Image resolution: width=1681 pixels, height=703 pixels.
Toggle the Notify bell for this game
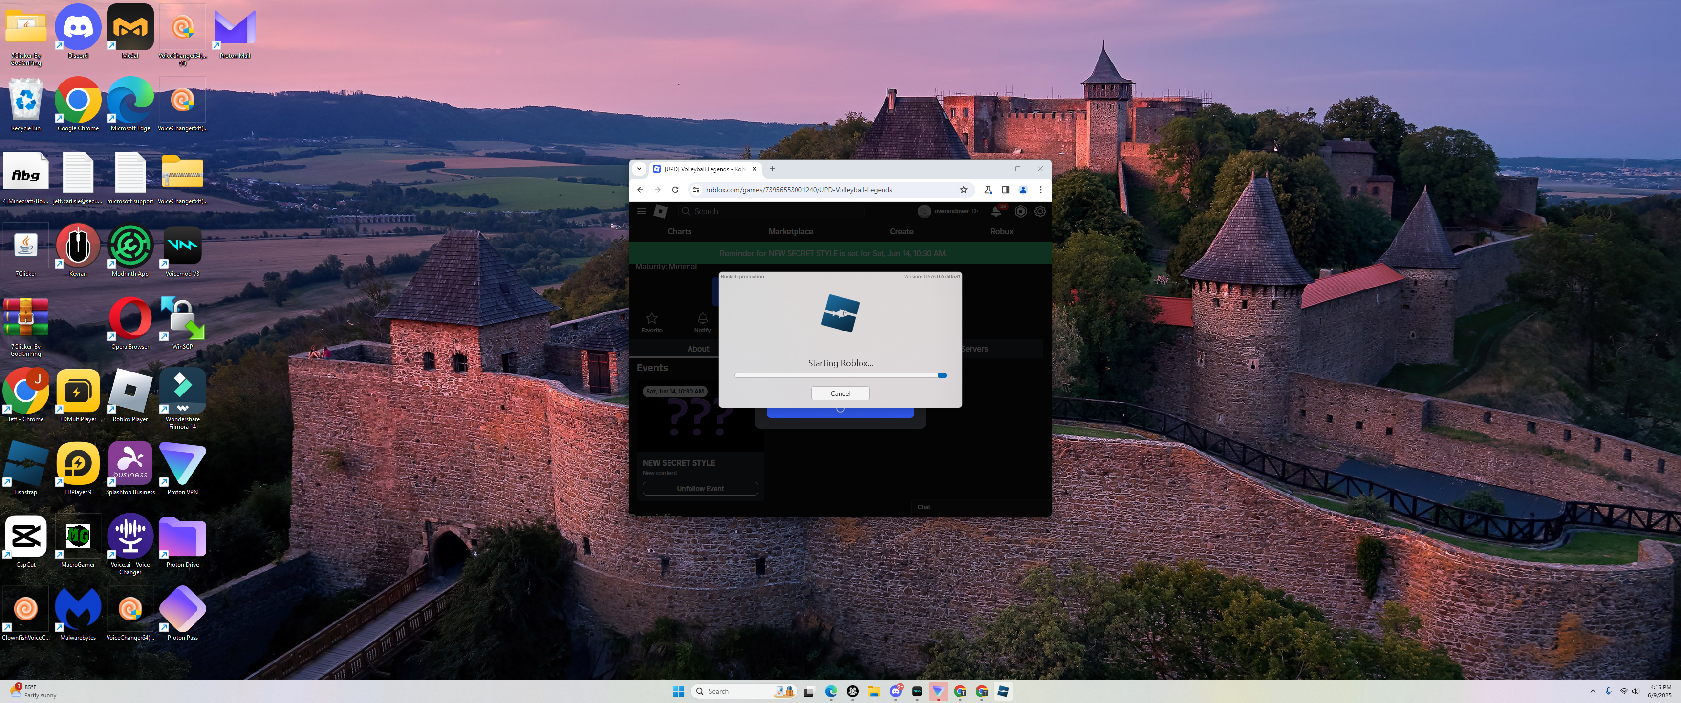pyautogui.click(x=702, y=322)
